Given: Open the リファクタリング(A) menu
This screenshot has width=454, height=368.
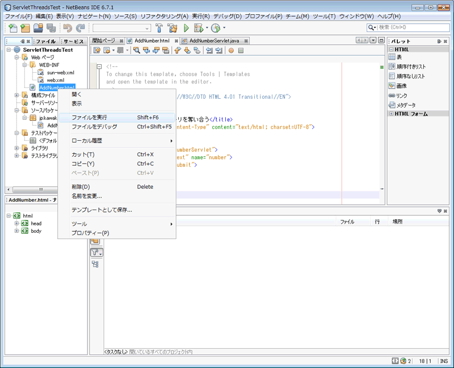Looking at the screenshot, I should click(165, 16).
